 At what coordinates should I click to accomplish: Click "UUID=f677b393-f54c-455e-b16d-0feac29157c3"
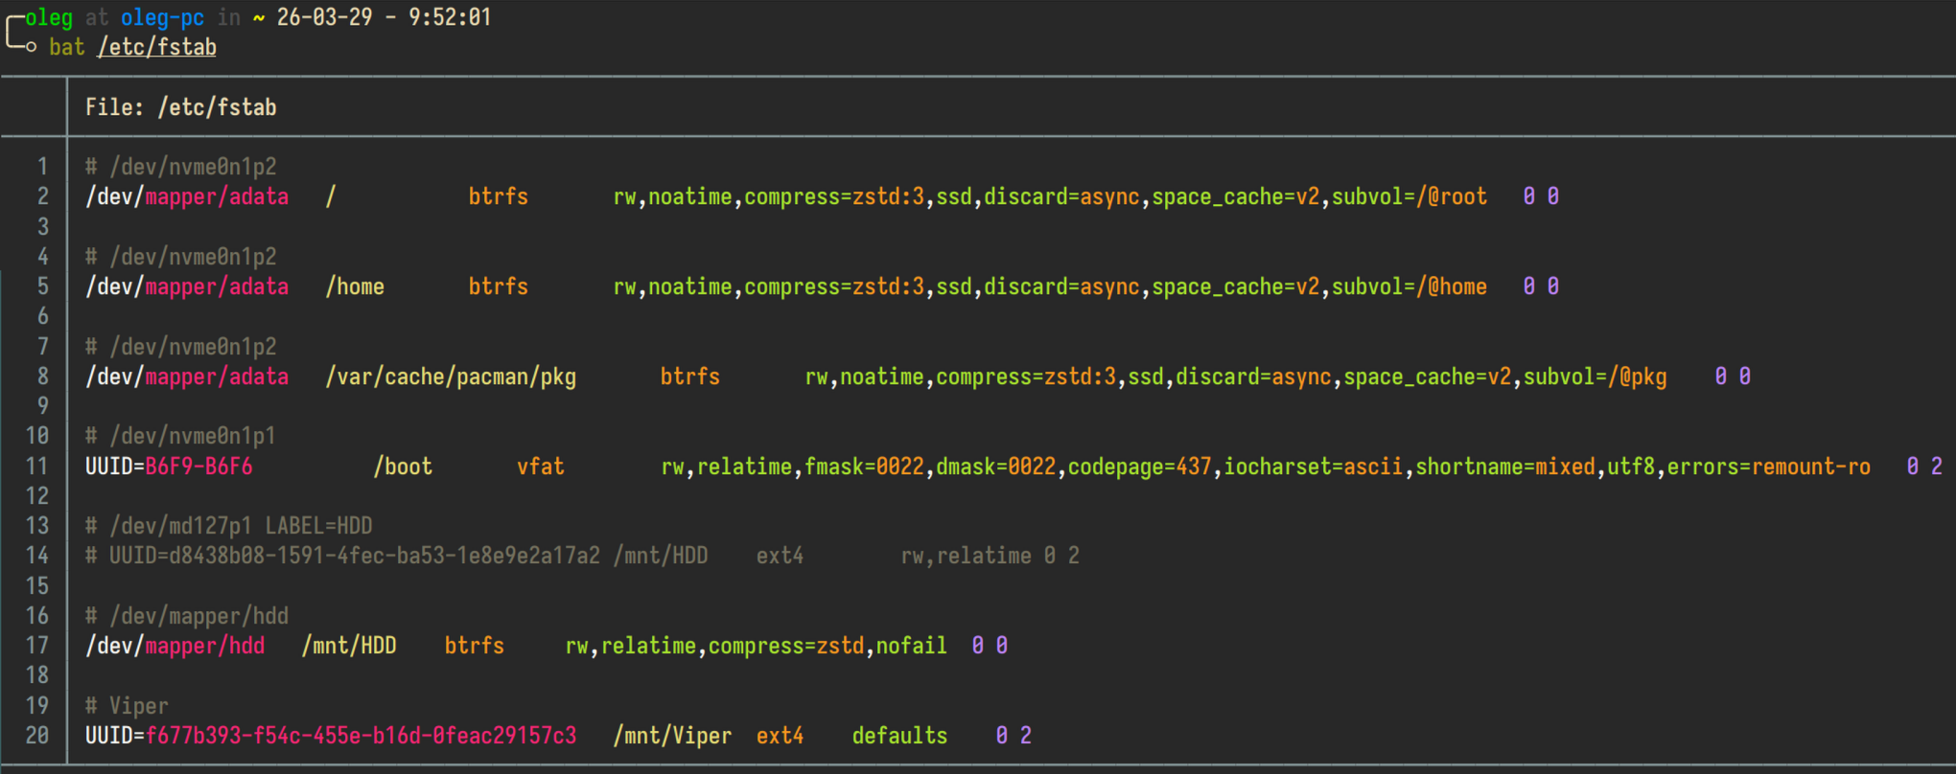pyautogui.click(x=331, y=736)
